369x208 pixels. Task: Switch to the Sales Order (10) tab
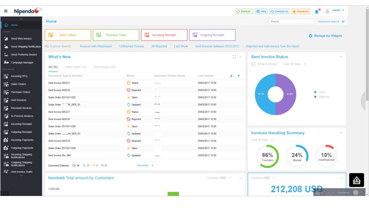(x=76, y=67)
